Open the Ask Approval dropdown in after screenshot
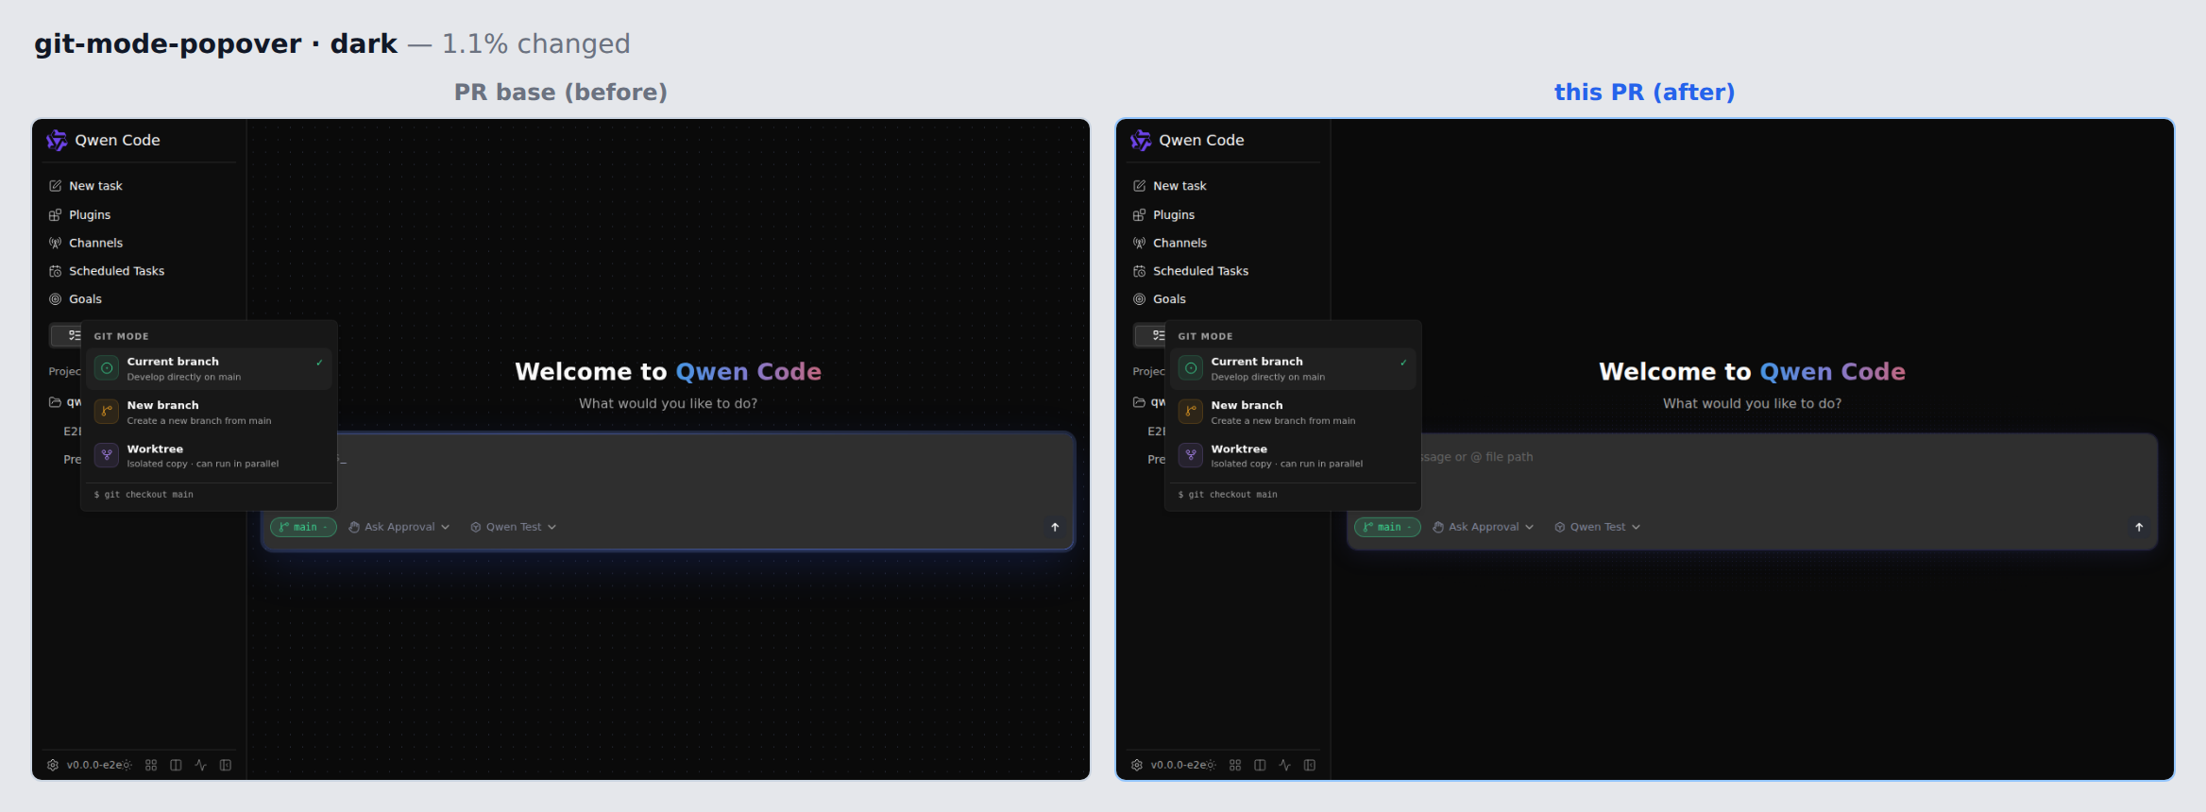This screenshot has width=2206, height=812. pos(1483,527)
